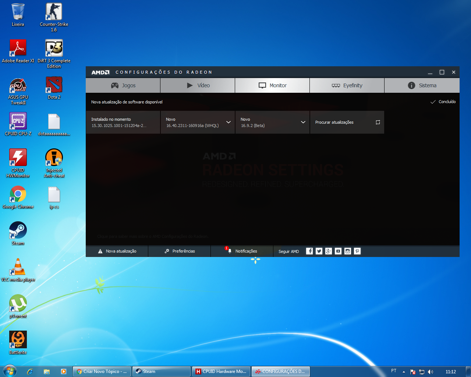Click the AMD logo in title bar
Image resolution: width=471 pixels, height=377 pixels.
(100, 73)
